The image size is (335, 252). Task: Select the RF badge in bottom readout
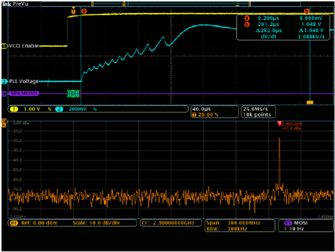pos(14,223)
